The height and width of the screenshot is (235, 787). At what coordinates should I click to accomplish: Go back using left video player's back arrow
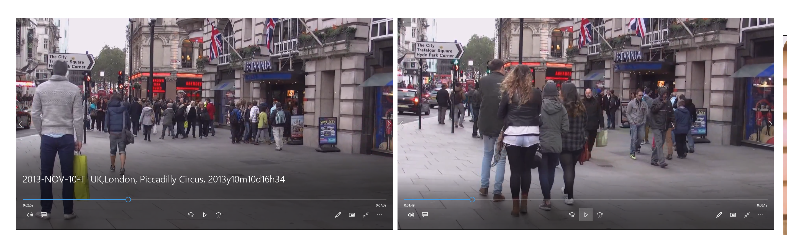point(23,22)
